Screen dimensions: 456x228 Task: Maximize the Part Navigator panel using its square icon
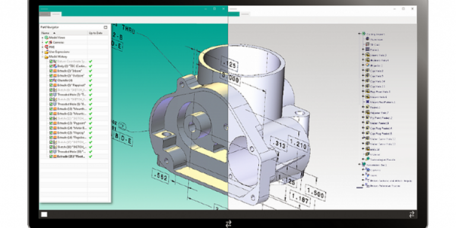[105, 27]
